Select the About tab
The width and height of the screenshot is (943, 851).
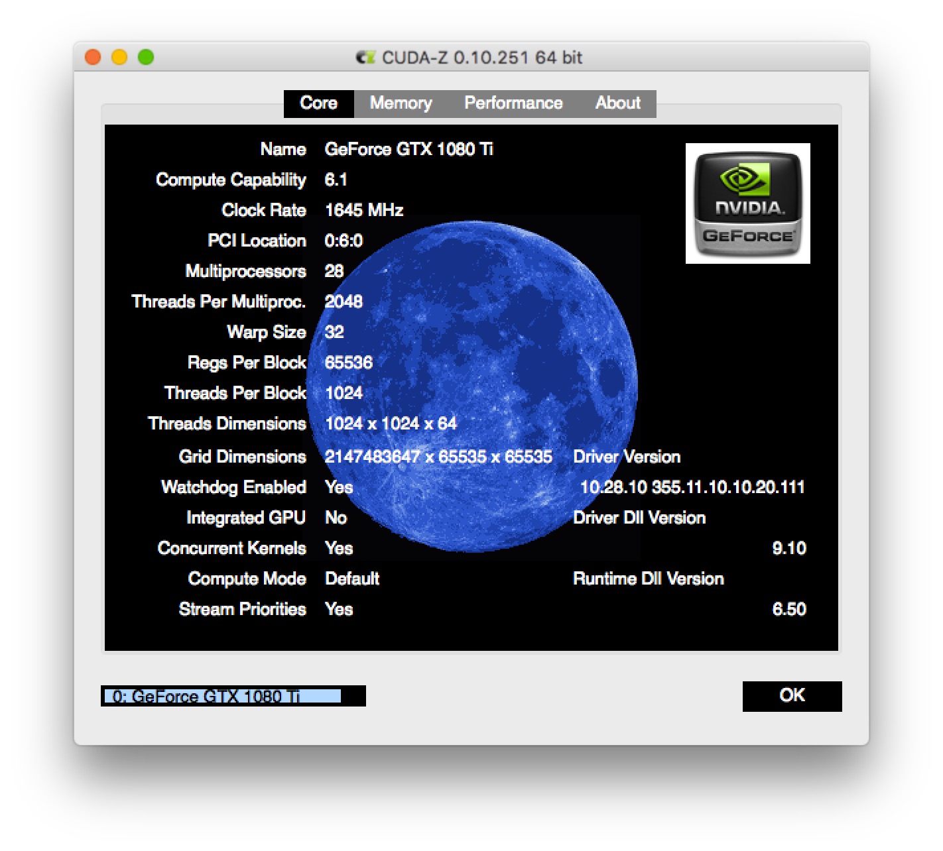point(618,103)
